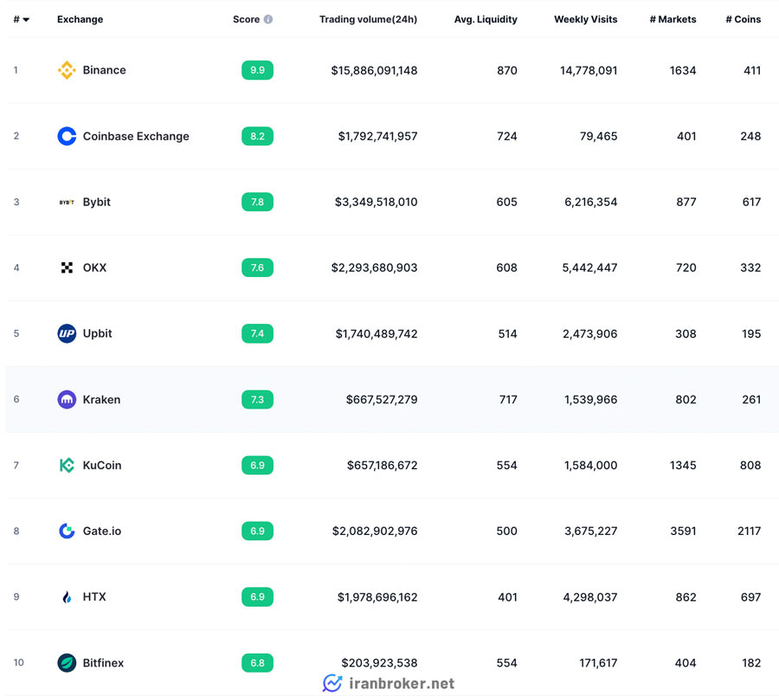Select Kraken volume $667,527,279
779x696 pixels.
[x=382, y=399]
